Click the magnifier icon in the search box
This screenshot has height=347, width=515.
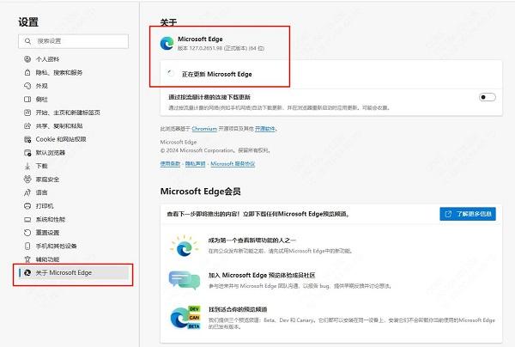28,41
